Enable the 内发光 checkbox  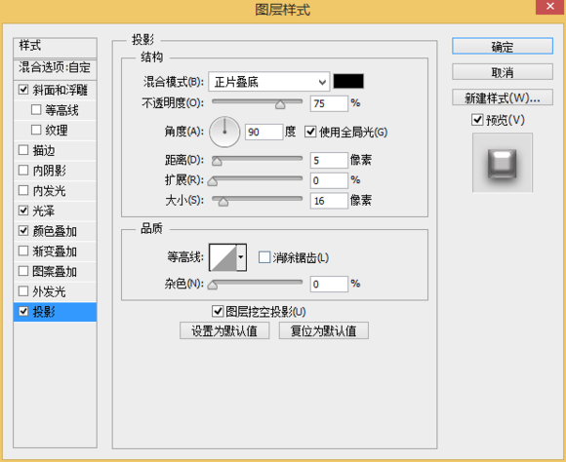23,190
